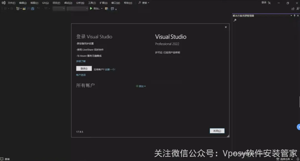Open the 分析(N) menu
The width and height of the screenshot is (300, 161).
pos(80,3)
